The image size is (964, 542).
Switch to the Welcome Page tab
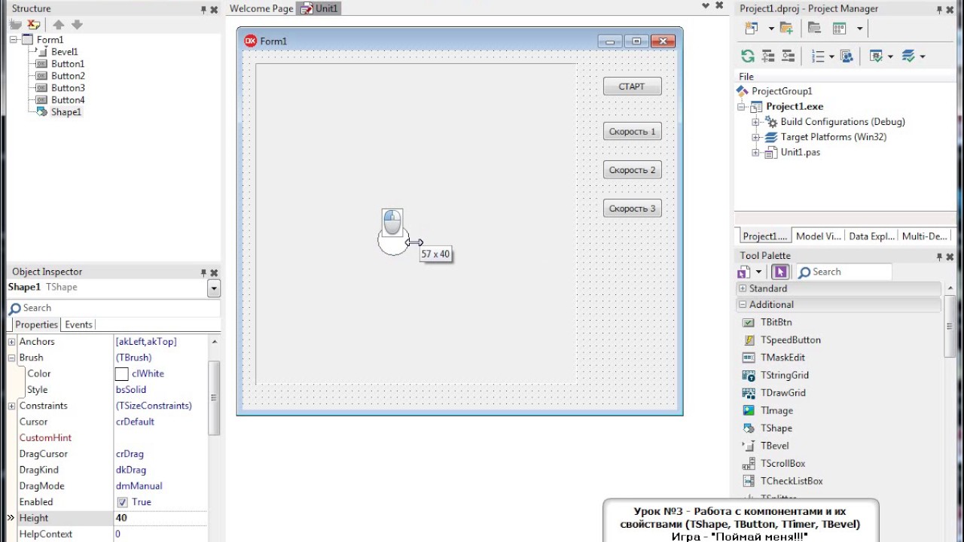pyautogui.click(x=261, y=9)
